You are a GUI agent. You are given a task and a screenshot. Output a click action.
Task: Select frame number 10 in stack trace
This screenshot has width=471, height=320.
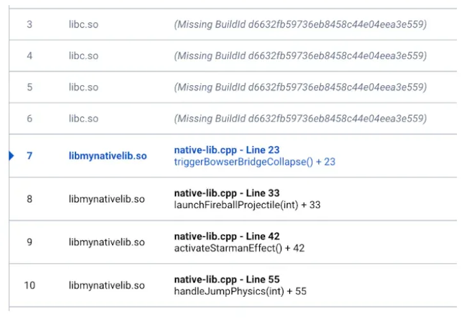point(29,285)
